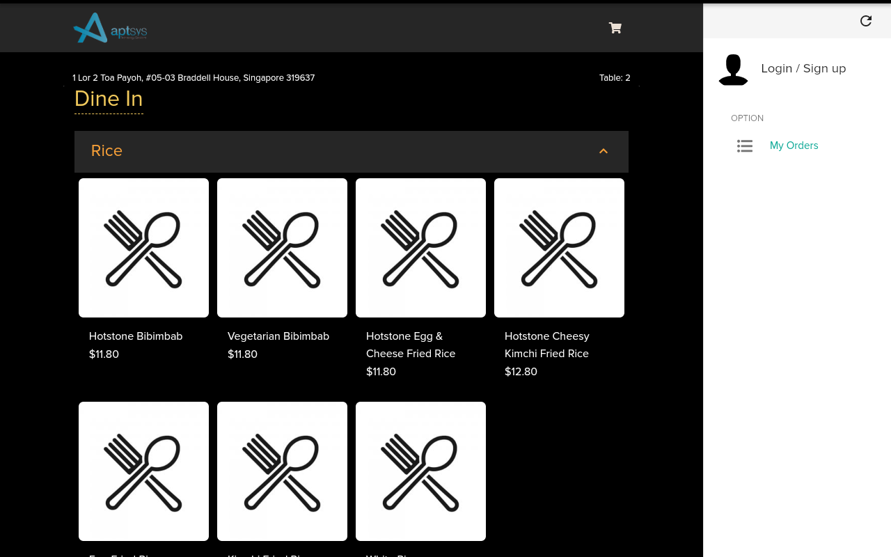
Task: Select Vegetarian Bibimbab item image
Action: [282, 248]
